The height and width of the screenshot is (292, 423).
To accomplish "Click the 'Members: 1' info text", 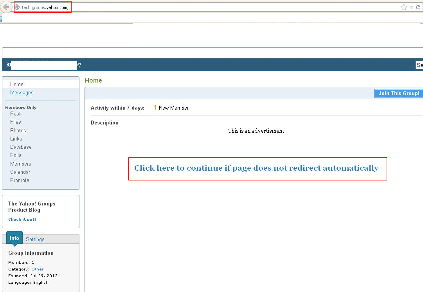I will pyautogui.click(x=21, y=263).
